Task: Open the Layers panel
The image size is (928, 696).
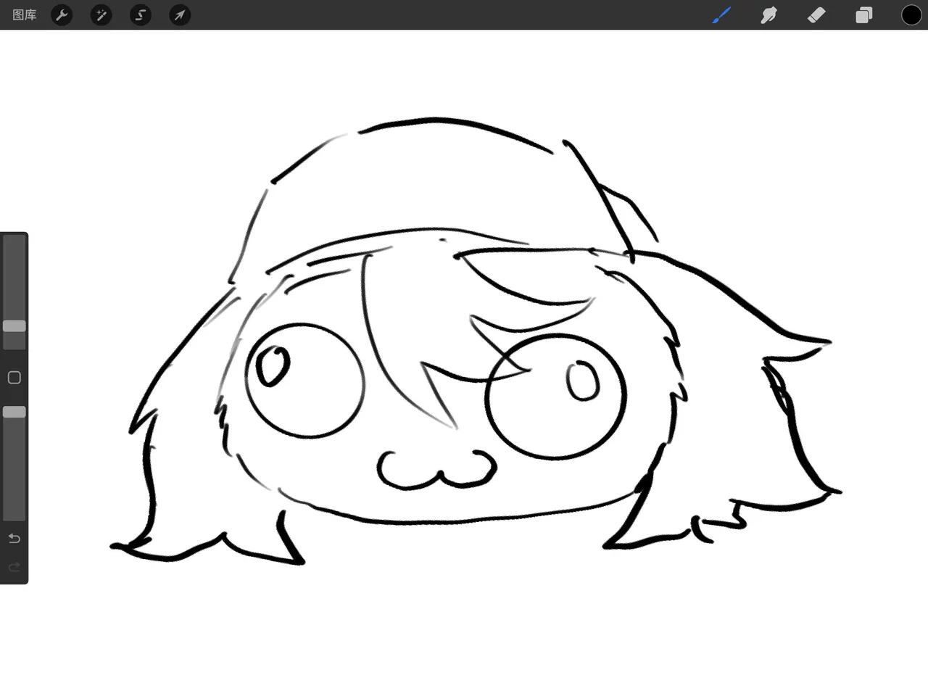Action: coord(863,14)
